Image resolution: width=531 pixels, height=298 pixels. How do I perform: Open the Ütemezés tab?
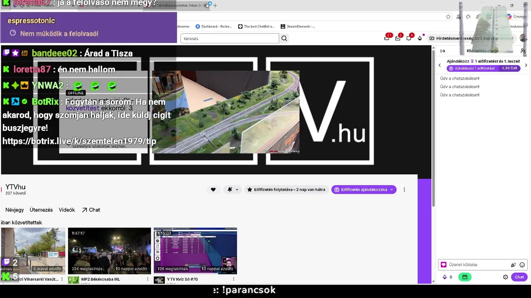41,210
